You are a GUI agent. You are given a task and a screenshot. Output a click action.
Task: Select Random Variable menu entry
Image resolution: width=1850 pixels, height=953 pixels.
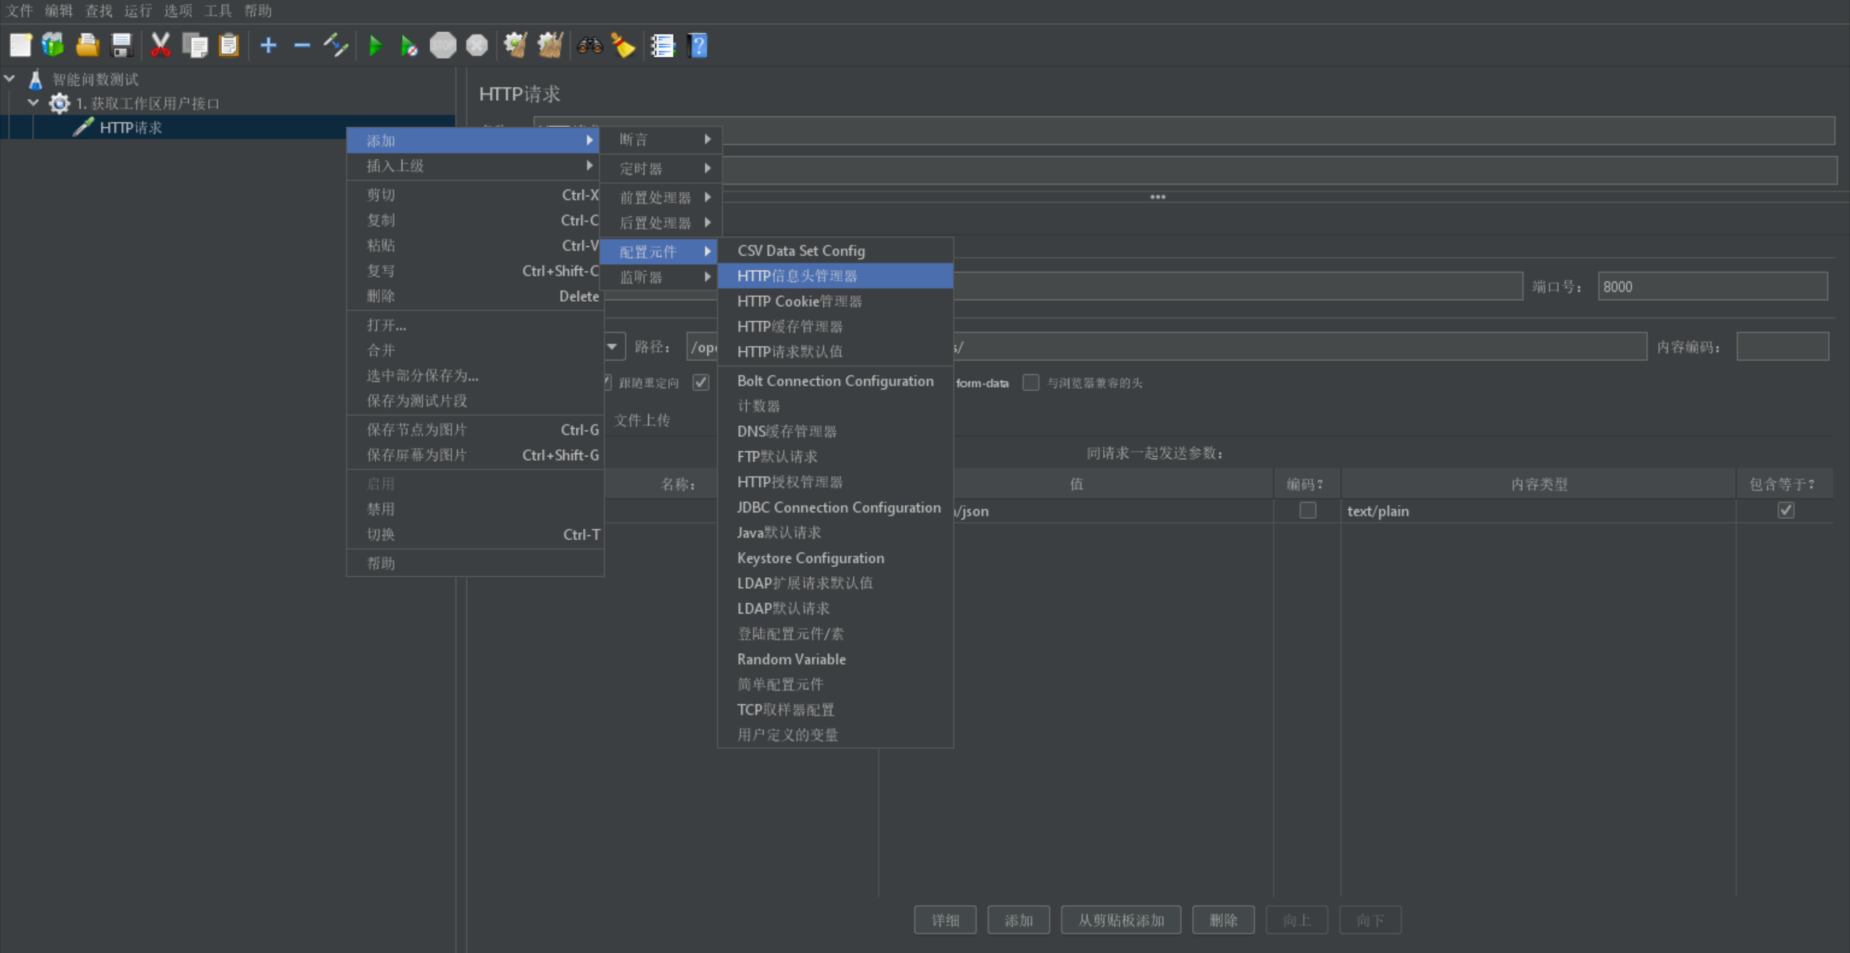click(x=835, y=659)
